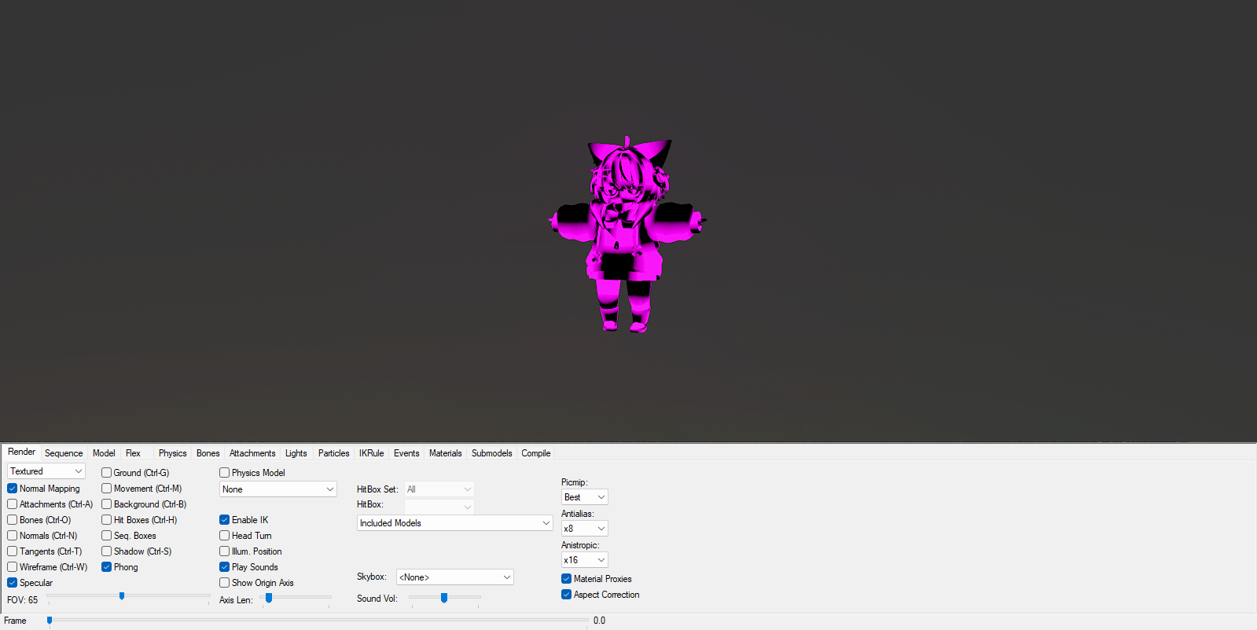Select the Lights tab
This screenshot has height=630, width=1257.
(296, 453)
